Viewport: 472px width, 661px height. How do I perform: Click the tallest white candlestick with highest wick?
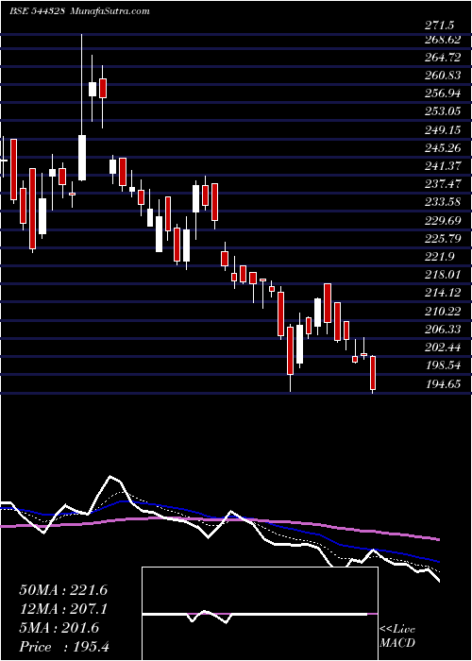click(82, 158)
